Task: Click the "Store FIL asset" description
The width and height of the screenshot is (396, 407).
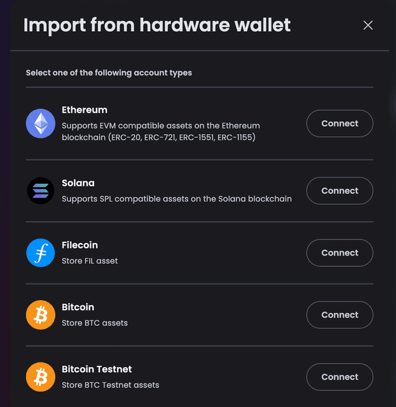Action: 90,261
